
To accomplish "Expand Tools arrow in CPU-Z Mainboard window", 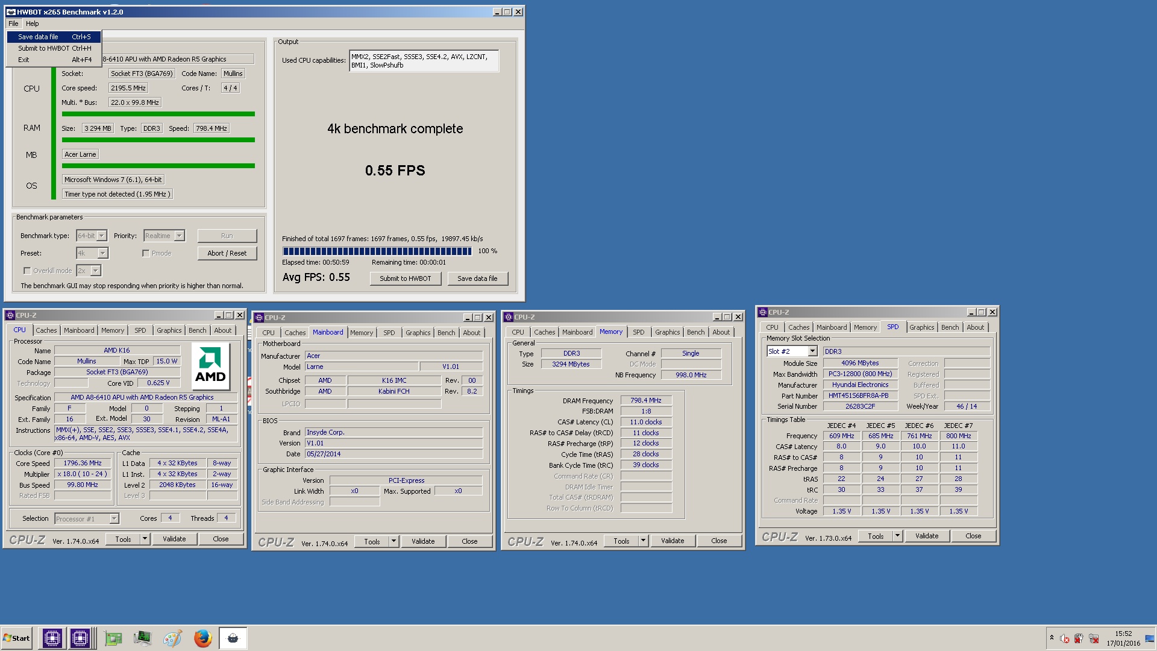I will click(394, 541).
